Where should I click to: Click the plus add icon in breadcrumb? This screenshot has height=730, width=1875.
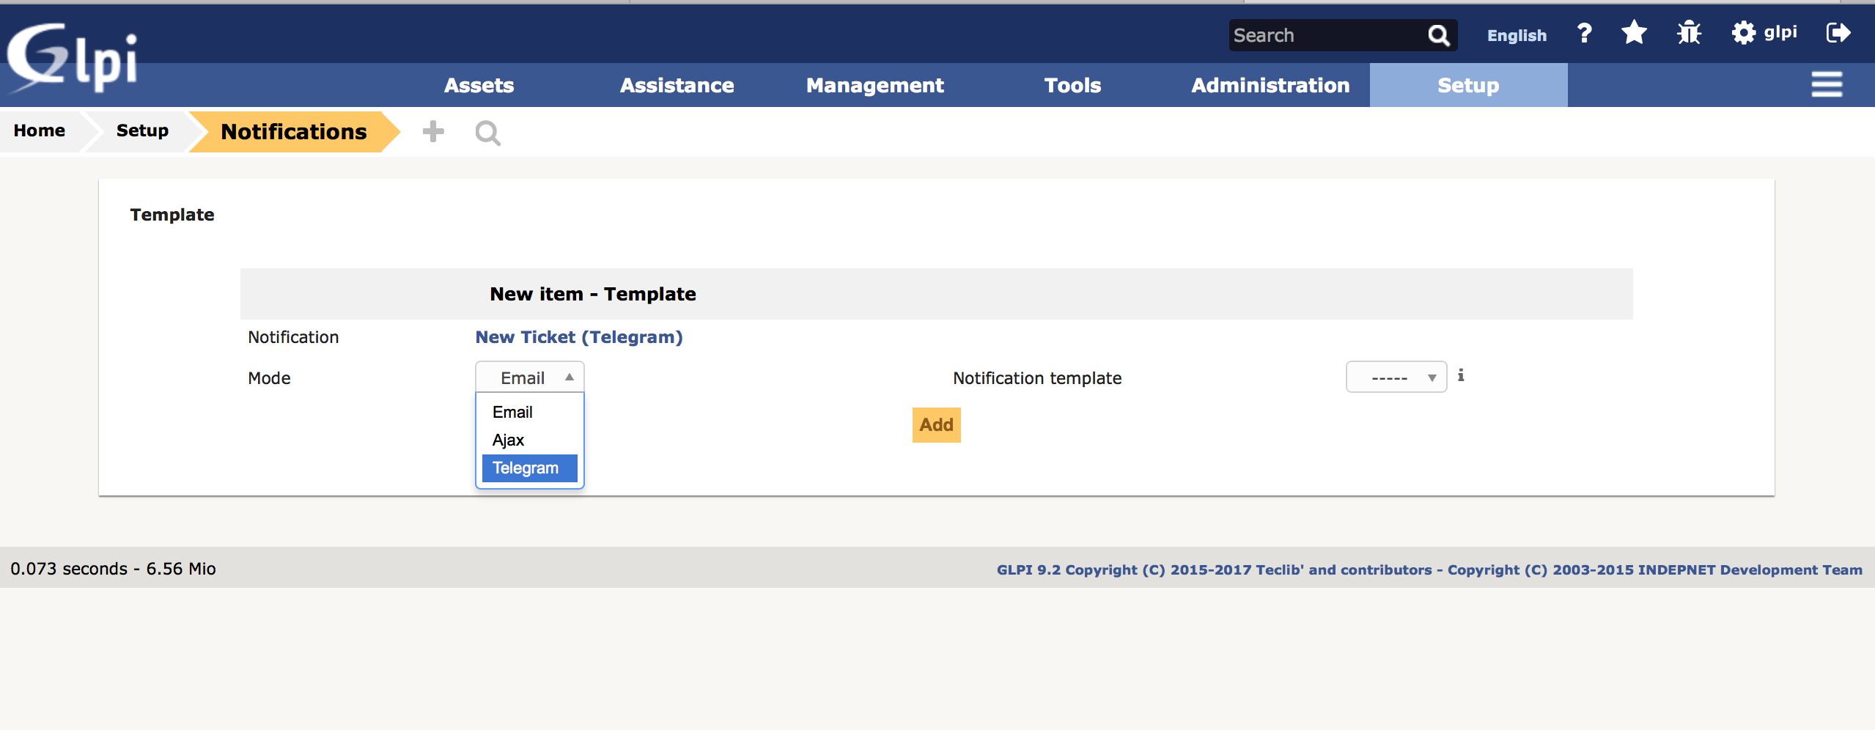433,132
